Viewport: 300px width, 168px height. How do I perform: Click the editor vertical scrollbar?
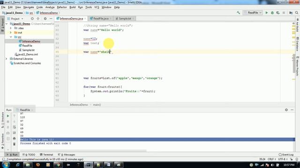294,64
